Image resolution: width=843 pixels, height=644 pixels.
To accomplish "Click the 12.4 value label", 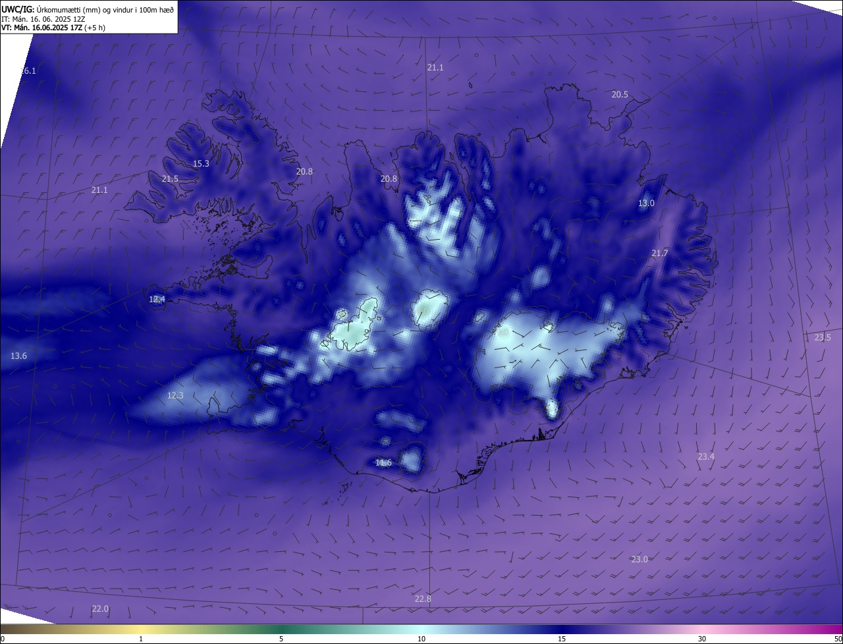I will click(157, 300).
